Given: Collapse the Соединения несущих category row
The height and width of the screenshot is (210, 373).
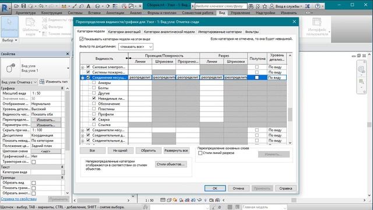Looking at the screenshot, I should [x=83, y=78].
